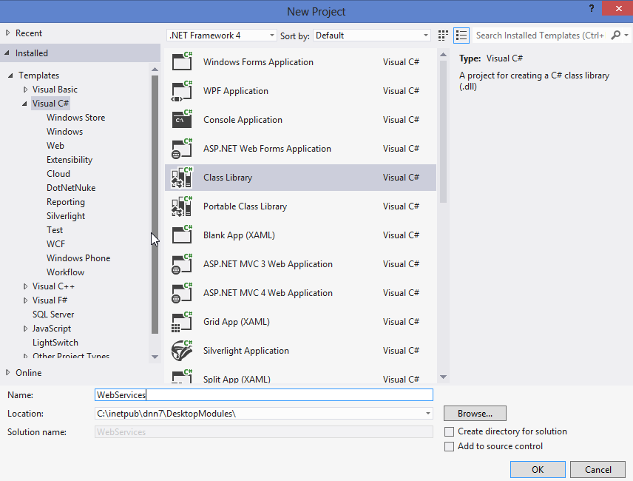Select the Blank App (XAML) icon
This screenshot has height=481, width=633.
tap(182, 235)
